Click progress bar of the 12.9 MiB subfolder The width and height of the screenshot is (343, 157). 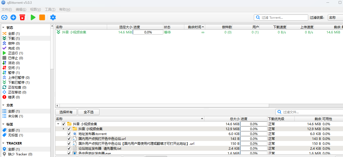pyautogui.click(x=254, y=129)
